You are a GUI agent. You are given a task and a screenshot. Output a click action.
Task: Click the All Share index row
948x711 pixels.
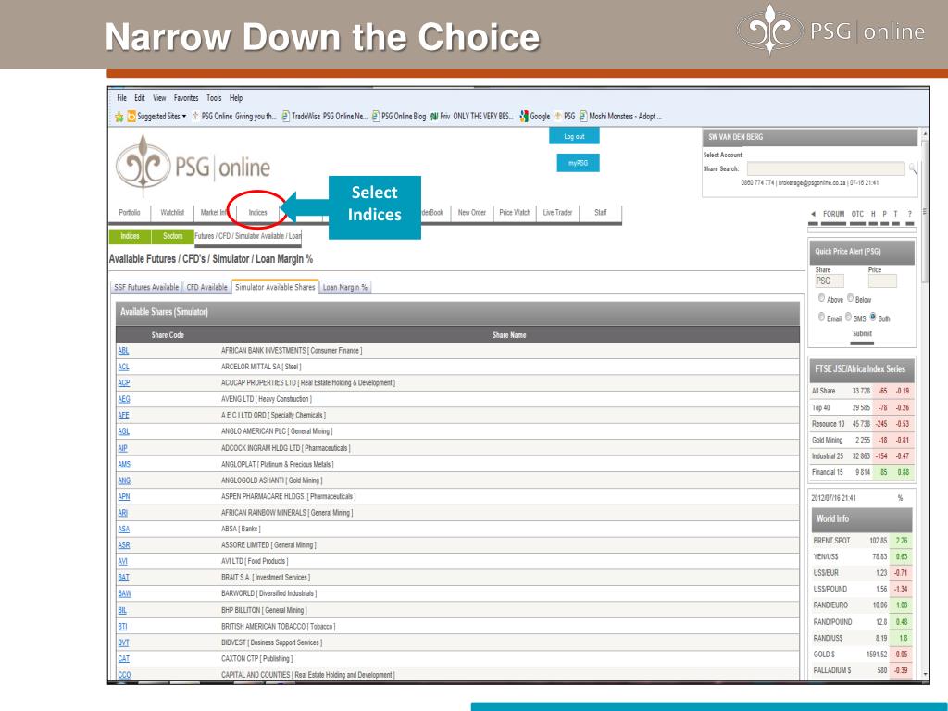[x=862, y=392]
